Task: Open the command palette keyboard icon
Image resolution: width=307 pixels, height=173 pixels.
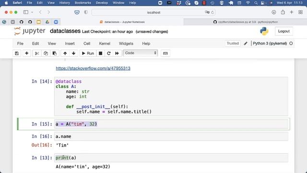Action: point(165,53)
